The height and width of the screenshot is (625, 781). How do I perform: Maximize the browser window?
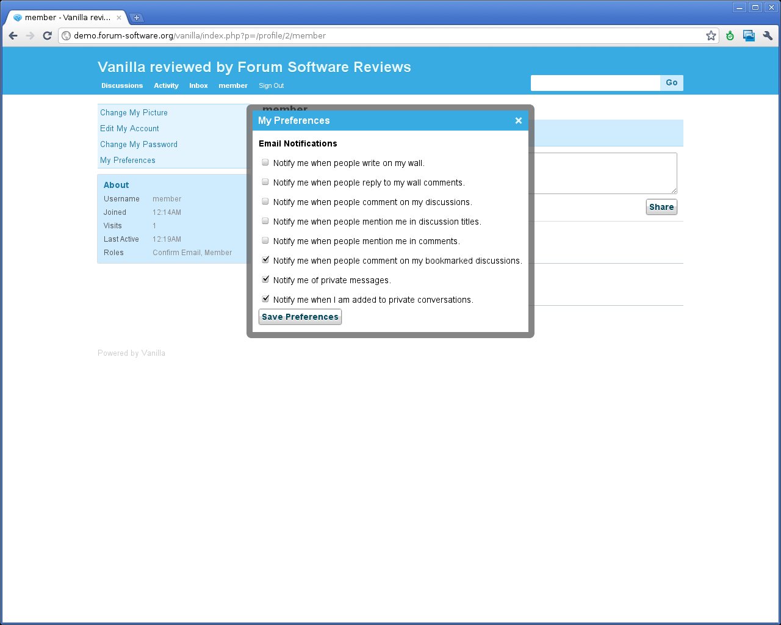[x=755, y=7]
